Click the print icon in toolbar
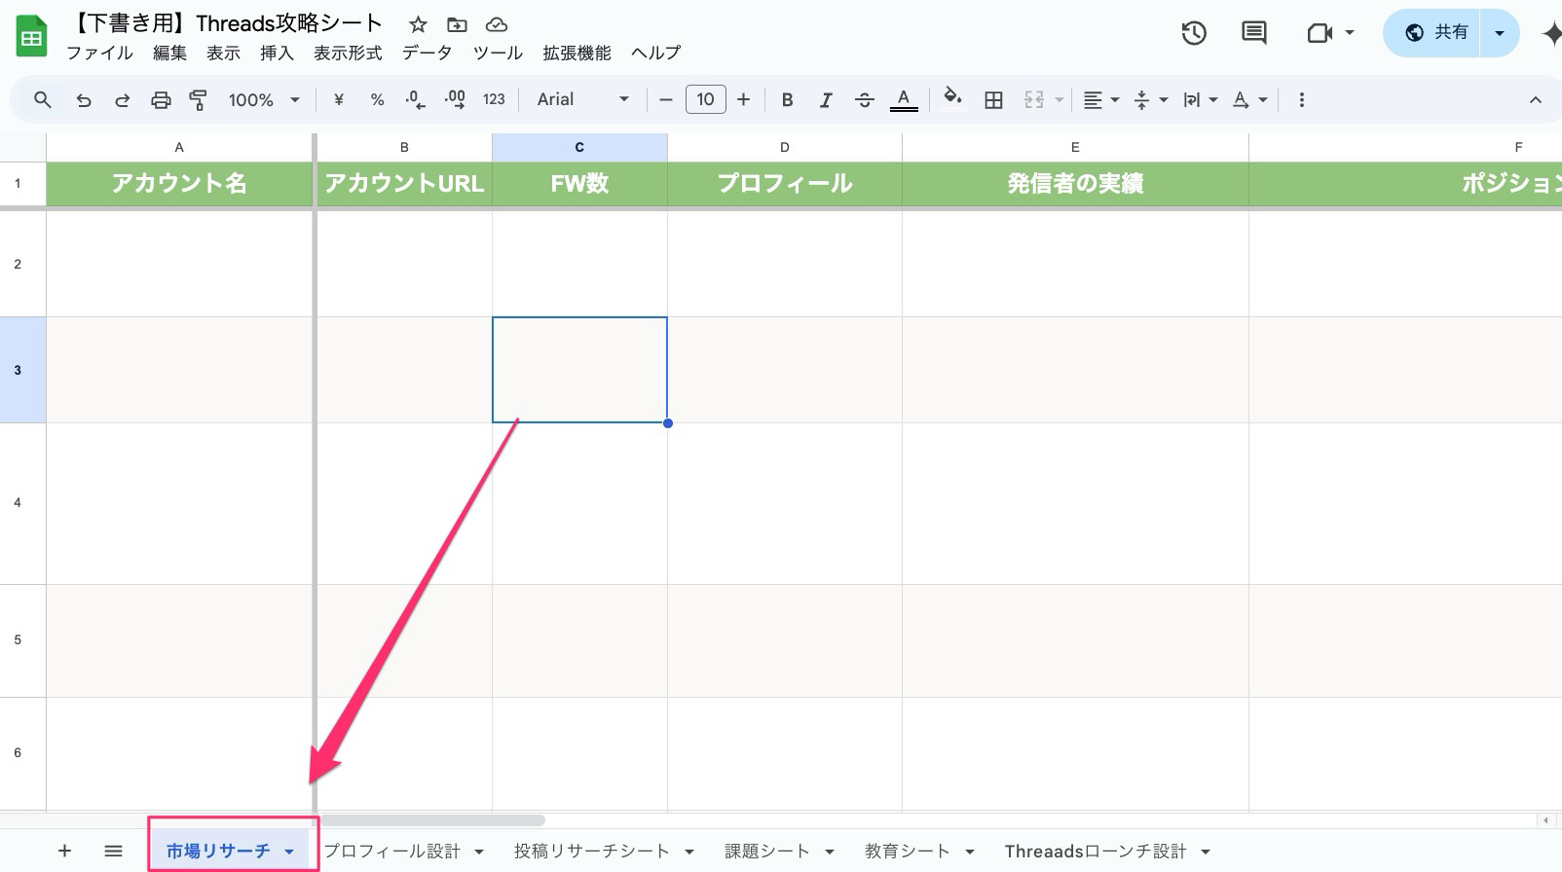 [161, 99]
